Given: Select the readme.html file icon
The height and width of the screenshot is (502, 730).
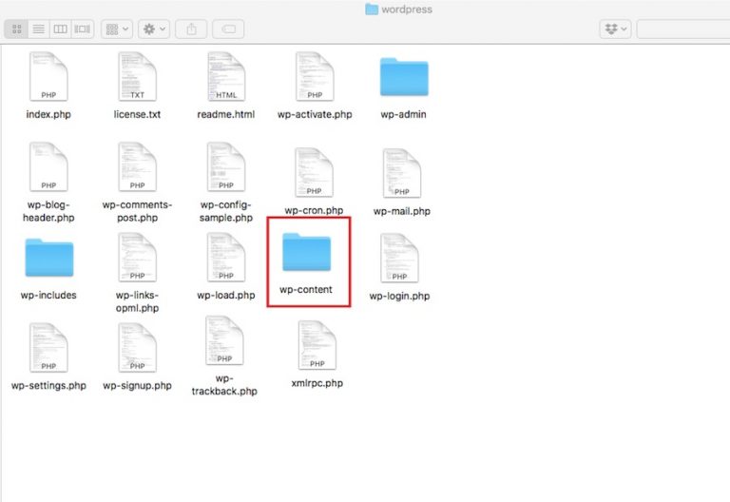Looking at the screenshot, I should point(226,76).
